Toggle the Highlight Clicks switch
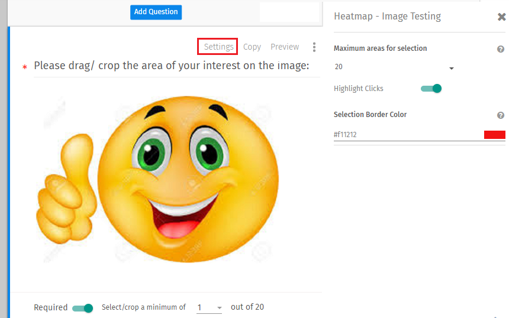 click(431, 89)
